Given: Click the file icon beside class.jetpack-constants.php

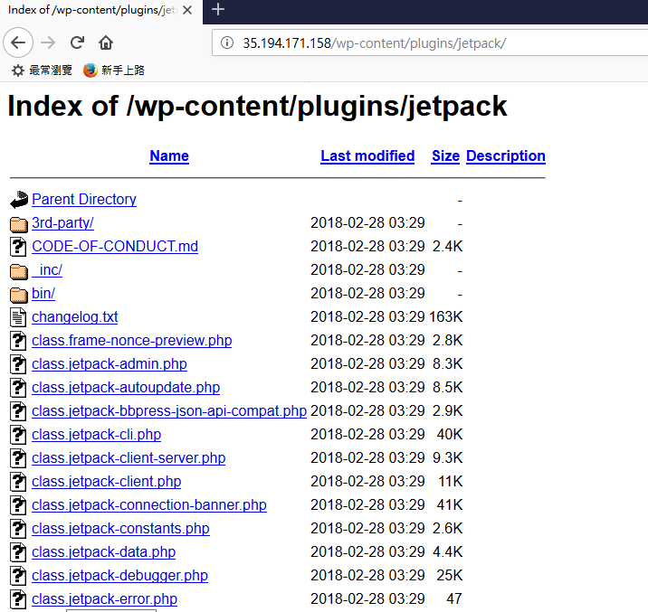Looking at the screenshot, I should click(x=18, y=529).
